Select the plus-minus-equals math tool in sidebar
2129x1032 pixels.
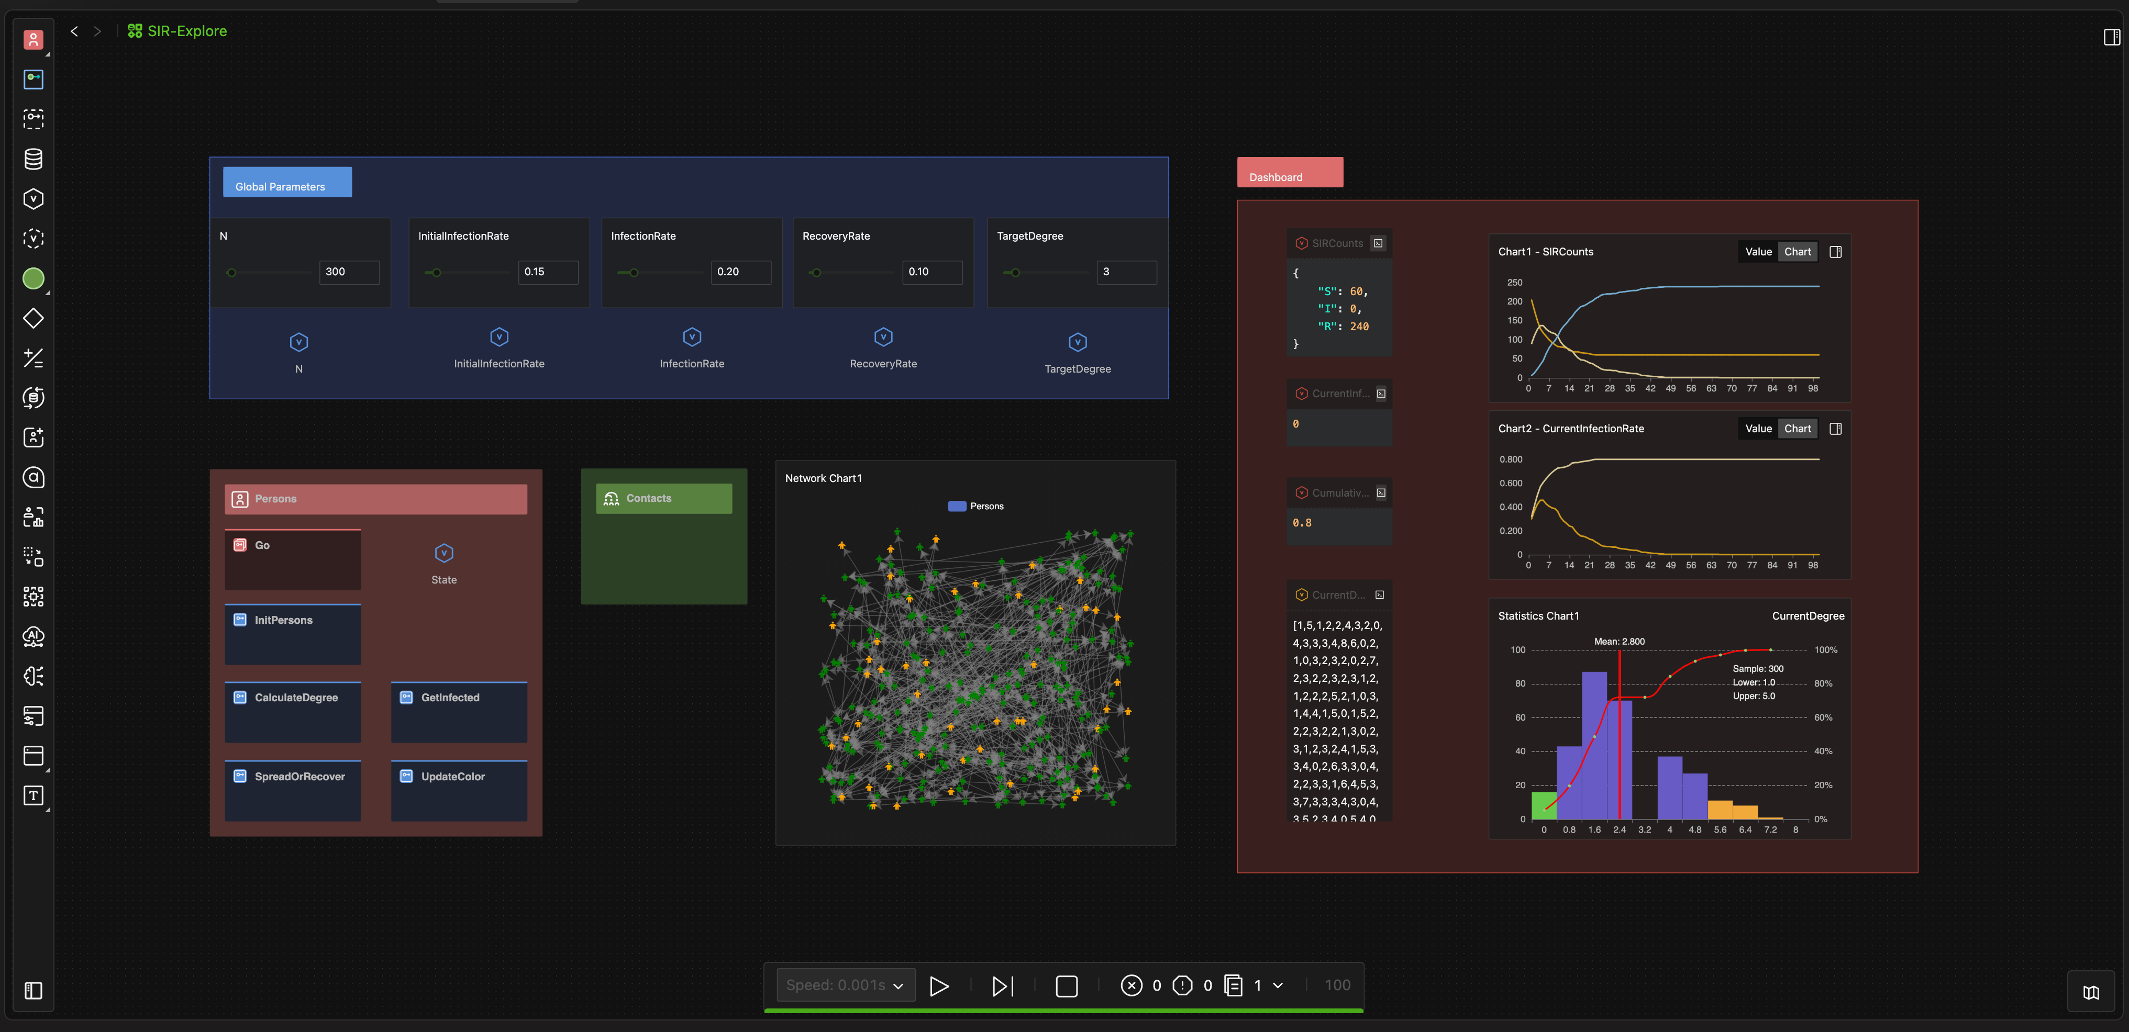point(33,358)
